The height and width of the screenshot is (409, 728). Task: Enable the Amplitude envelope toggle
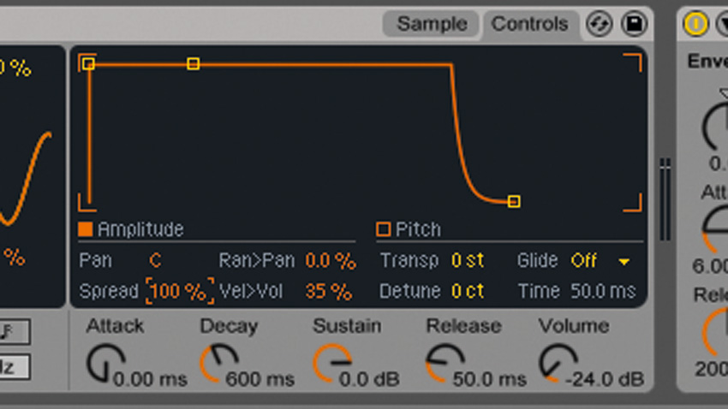(x=86, y=229)
